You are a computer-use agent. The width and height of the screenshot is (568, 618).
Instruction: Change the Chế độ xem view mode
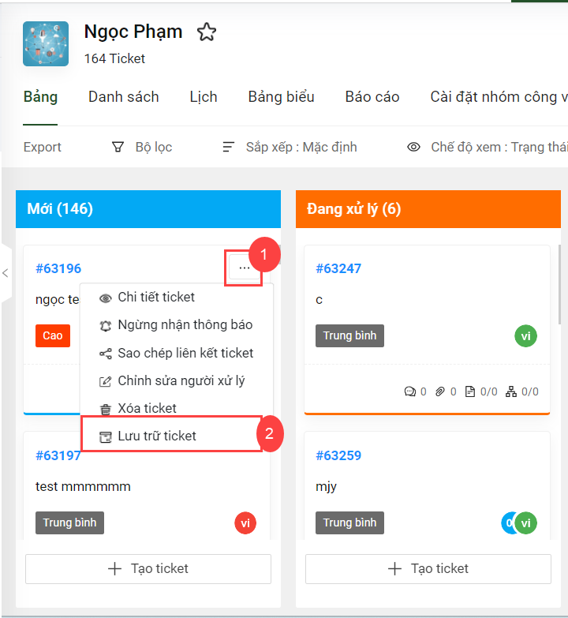(x=488, y=147)
